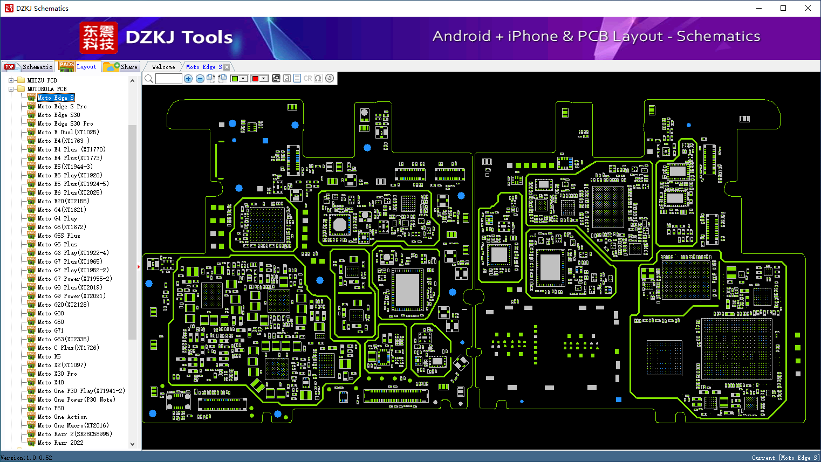Click the PADS icon beside Moto One Action
Image resolution: width=821 pixels, height=462 pixels.
(31, 417)
